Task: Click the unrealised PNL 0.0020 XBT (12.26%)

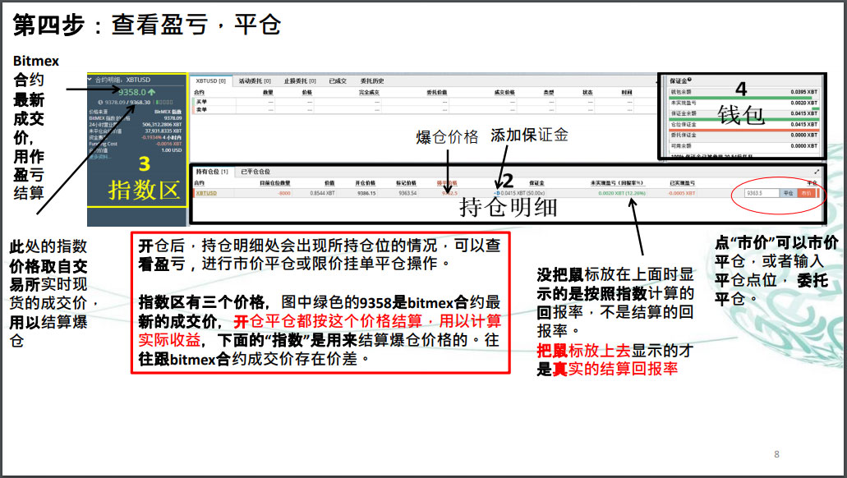Action: point(622,193)
